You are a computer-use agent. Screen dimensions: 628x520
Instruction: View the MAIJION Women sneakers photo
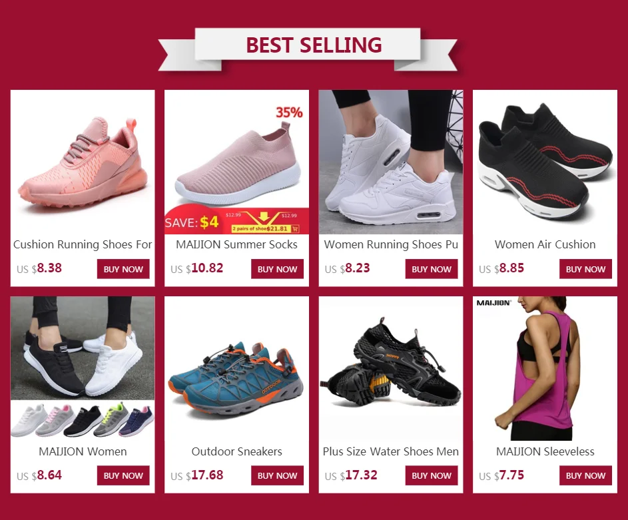click(83, 369)
